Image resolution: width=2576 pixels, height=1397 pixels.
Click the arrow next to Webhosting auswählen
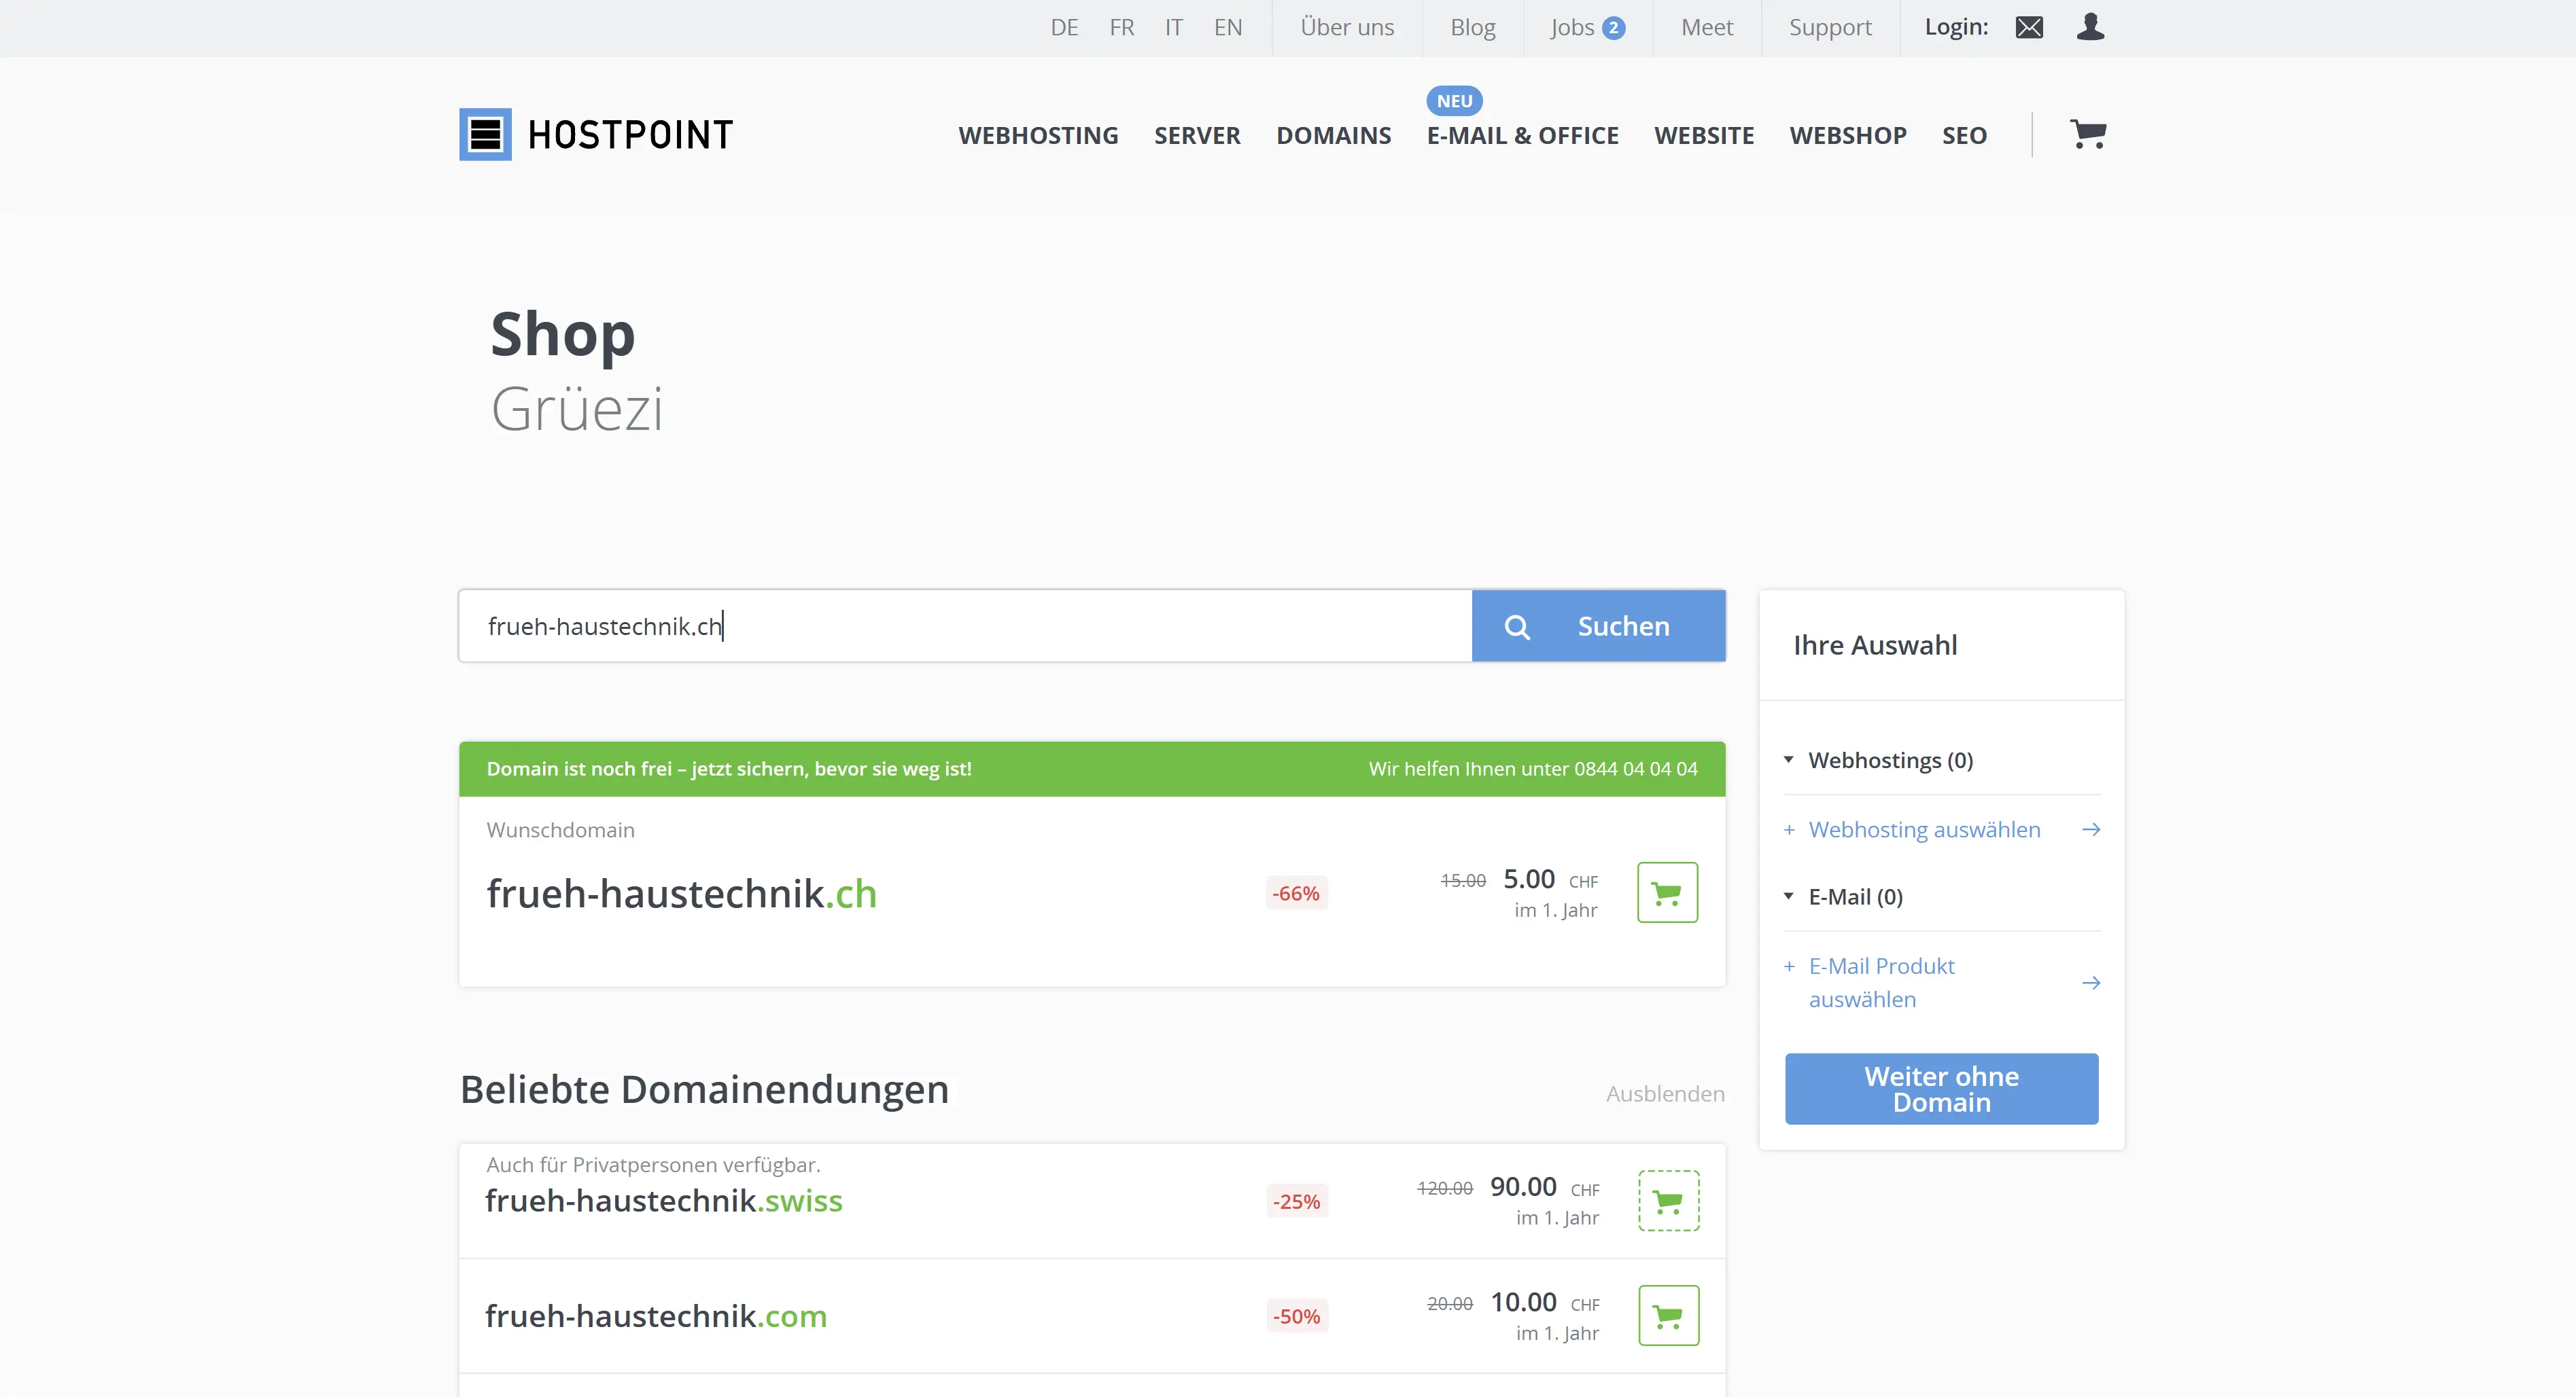(x=2090, y=829)
